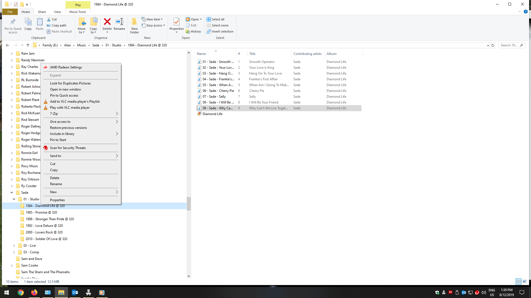Collapse the ribbon with the chevron
Viewport: 531px width, 298px height.
[519, 12]
